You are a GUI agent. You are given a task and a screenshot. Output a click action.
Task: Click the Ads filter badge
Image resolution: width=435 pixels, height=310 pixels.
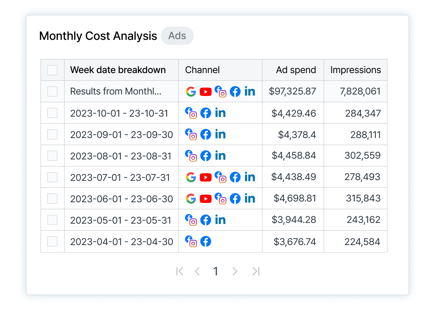click(x=177, y=35)
